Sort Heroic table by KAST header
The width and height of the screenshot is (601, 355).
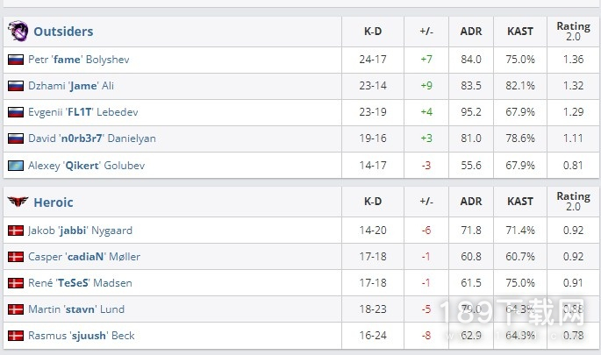tap(520, 202)
